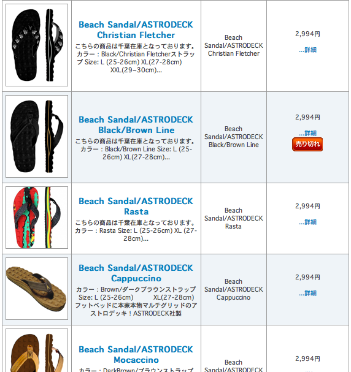Viewport: 351px width, 372px height.
Task: Open Beach Sandal/ASTRODECK Rasta title link
Action: (x=136, y=207)
